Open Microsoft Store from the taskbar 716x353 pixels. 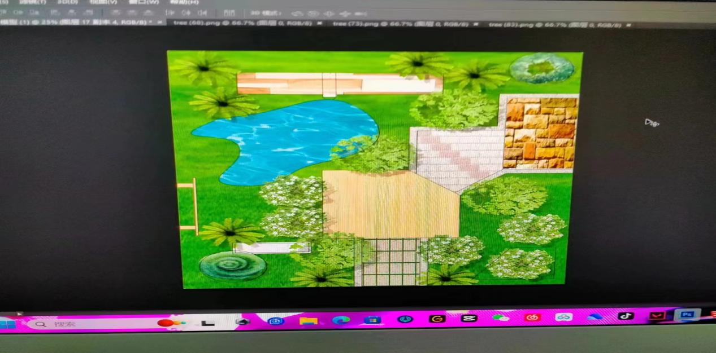372,320
